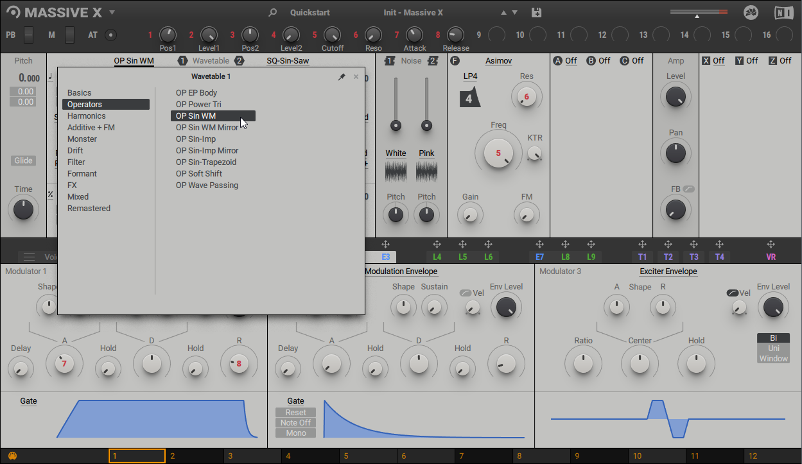Click the preset search magnifier icon
This screenshot has width=802, height=464.
click(273, 12)
